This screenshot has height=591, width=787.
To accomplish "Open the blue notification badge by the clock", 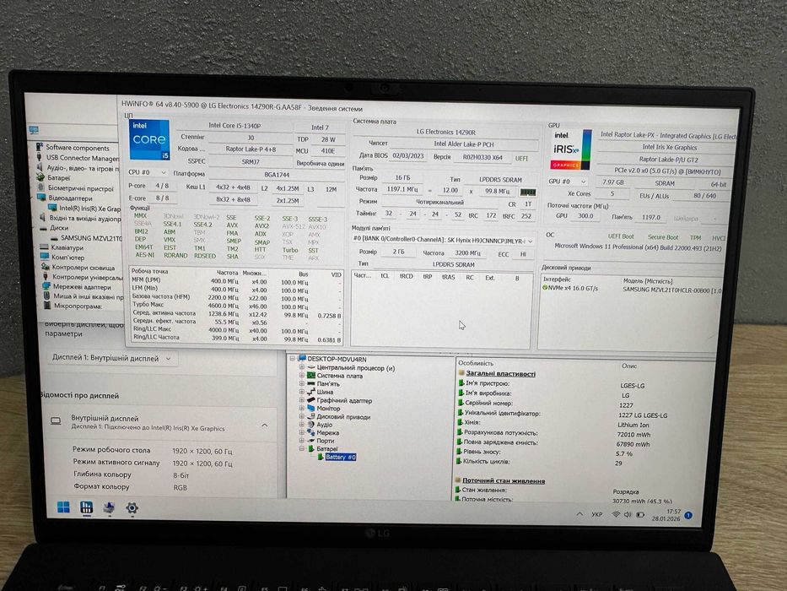I will (x=688, y=515).
